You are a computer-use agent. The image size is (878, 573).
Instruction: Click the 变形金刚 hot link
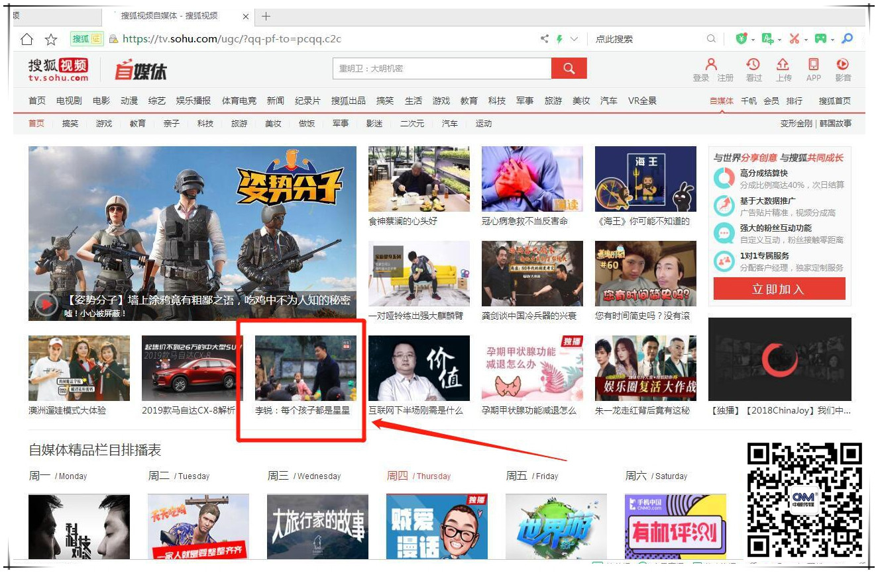click(796, 124)
